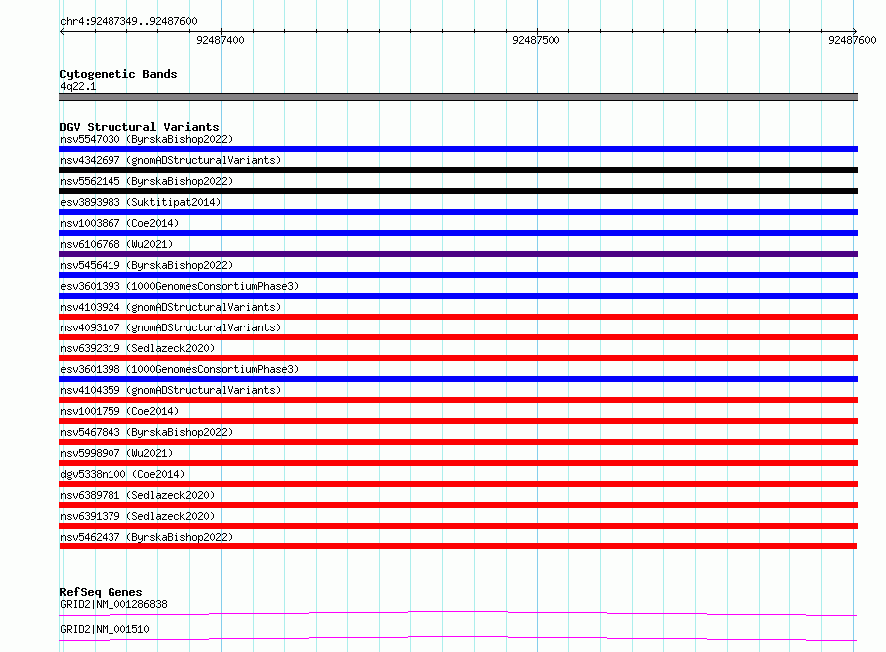Select esv3601398 (1000GenomesConsortiumPhase3) label

pyautogui.click(x=179, y=369)
